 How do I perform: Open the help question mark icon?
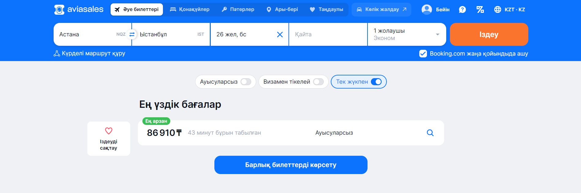462,9
